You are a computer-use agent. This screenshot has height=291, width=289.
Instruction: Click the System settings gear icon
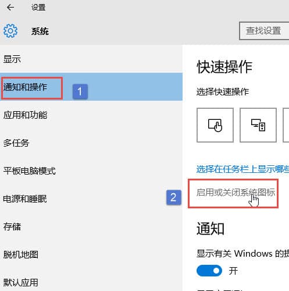[10, 31]
